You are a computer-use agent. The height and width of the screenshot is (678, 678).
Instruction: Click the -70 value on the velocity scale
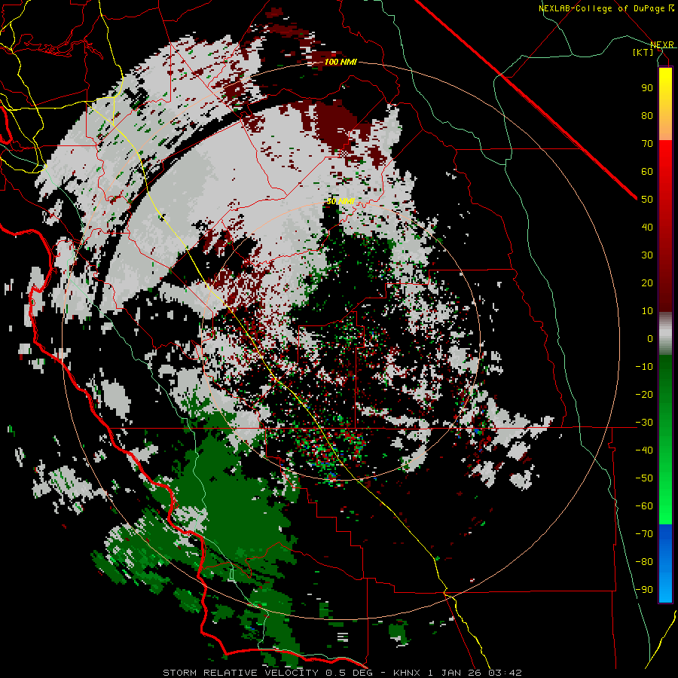tap(644, 534)
